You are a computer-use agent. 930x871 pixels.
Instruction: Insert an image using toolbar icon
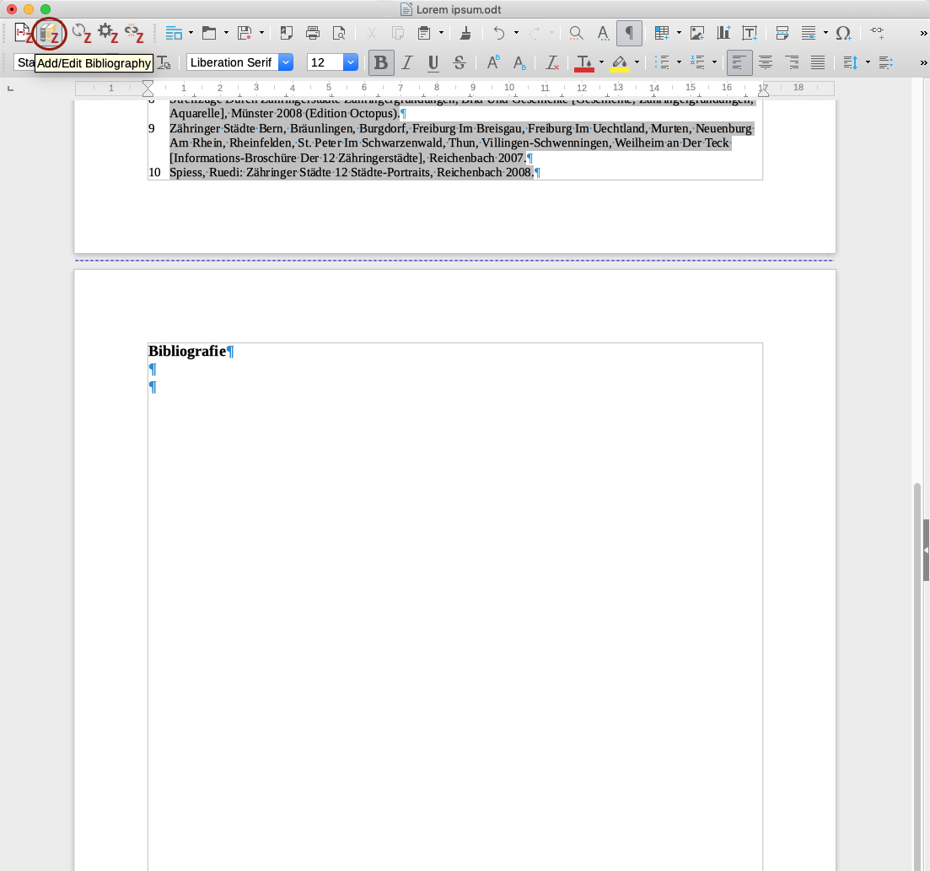(697, 33)
